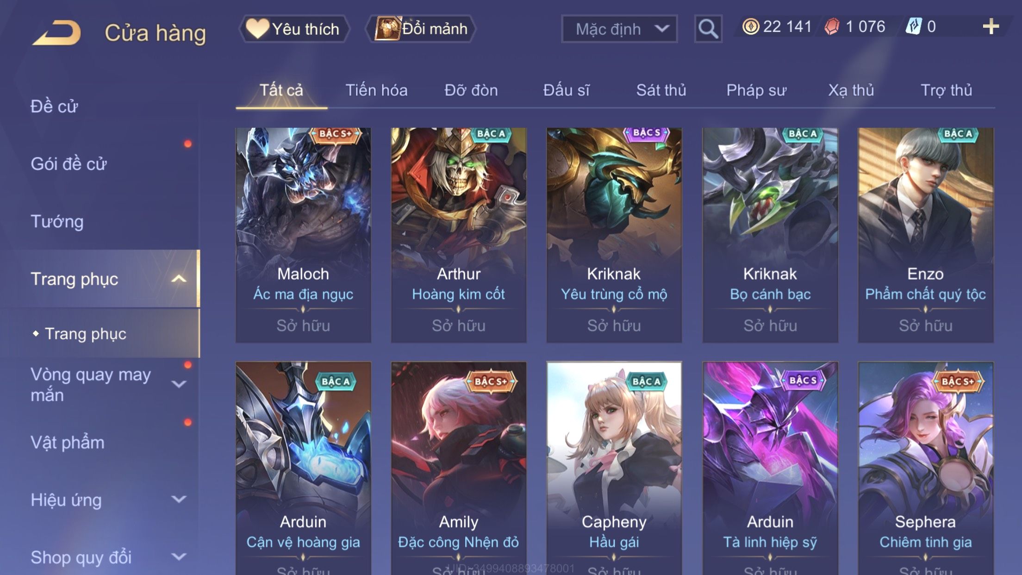The height and width of the screenshot is (575, 1022).
Task: Open Gói đề cử in sidebar
Action: click(69, 164)
